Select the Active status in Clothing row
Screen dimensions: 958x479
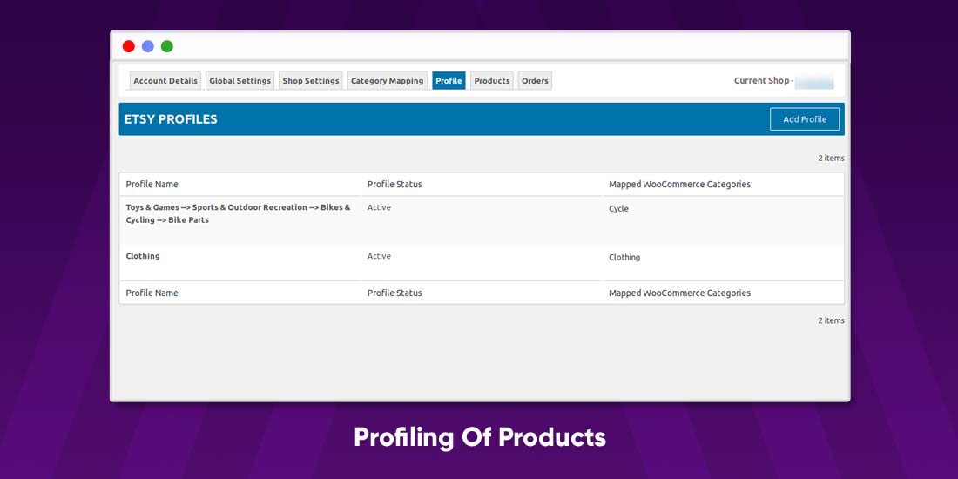pos(379,256)
